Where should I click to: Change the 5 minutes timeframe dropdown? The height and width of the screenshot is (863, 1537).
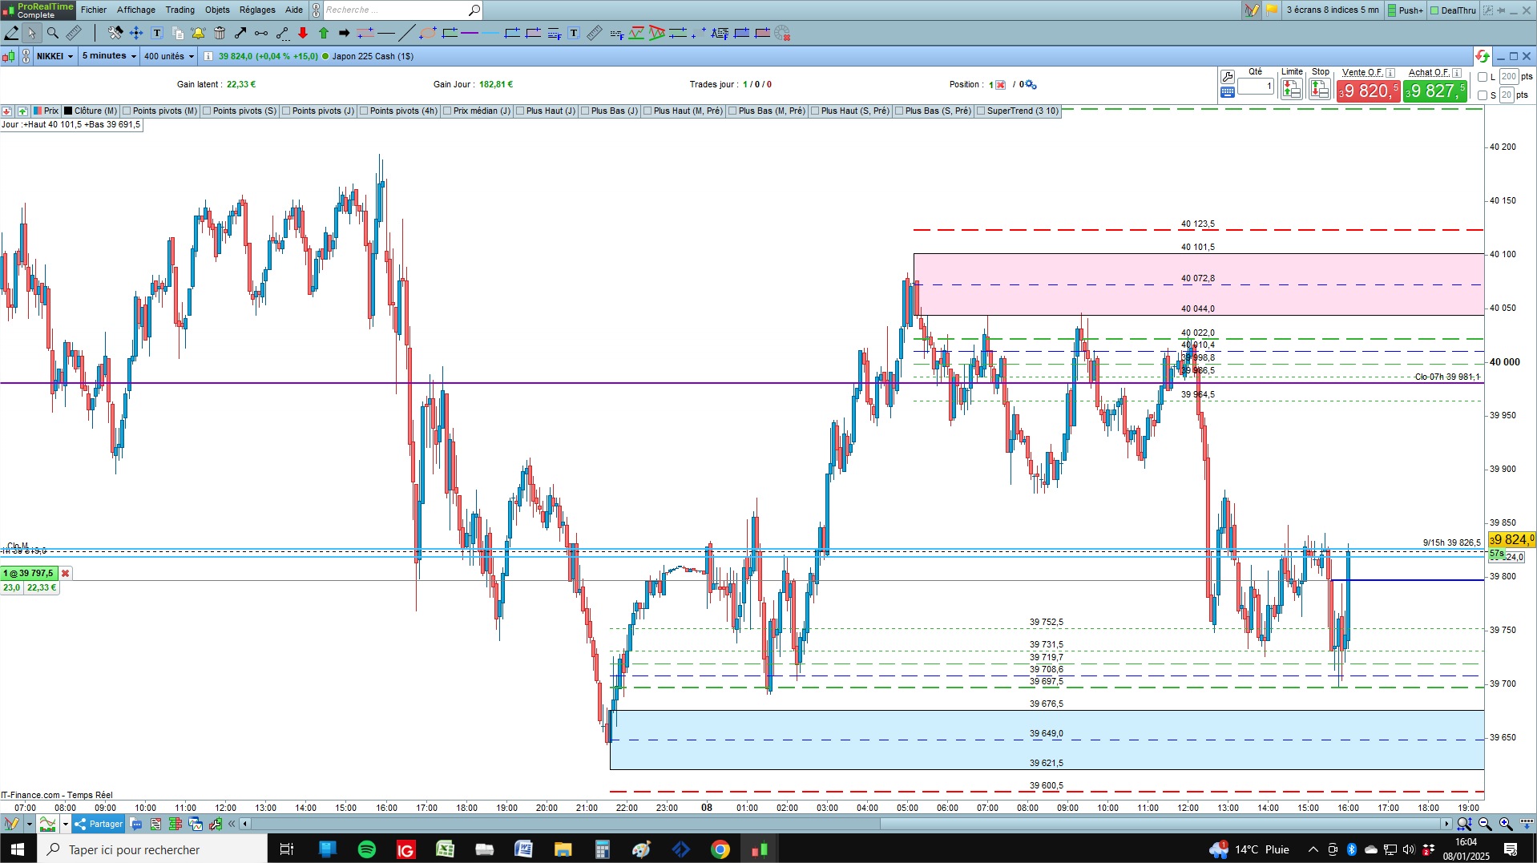point(109,56)
